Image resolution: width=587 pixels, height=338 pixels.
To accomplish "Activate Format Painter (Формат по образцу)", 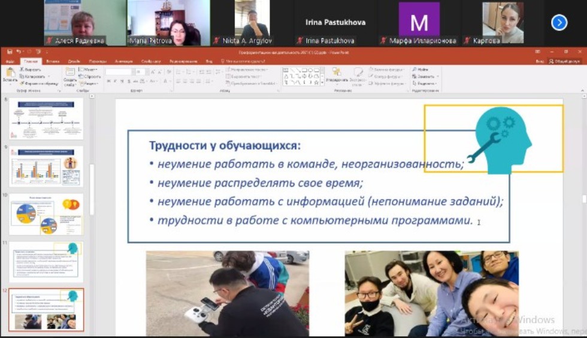I will pyautogui.click(x=39, y=83).
